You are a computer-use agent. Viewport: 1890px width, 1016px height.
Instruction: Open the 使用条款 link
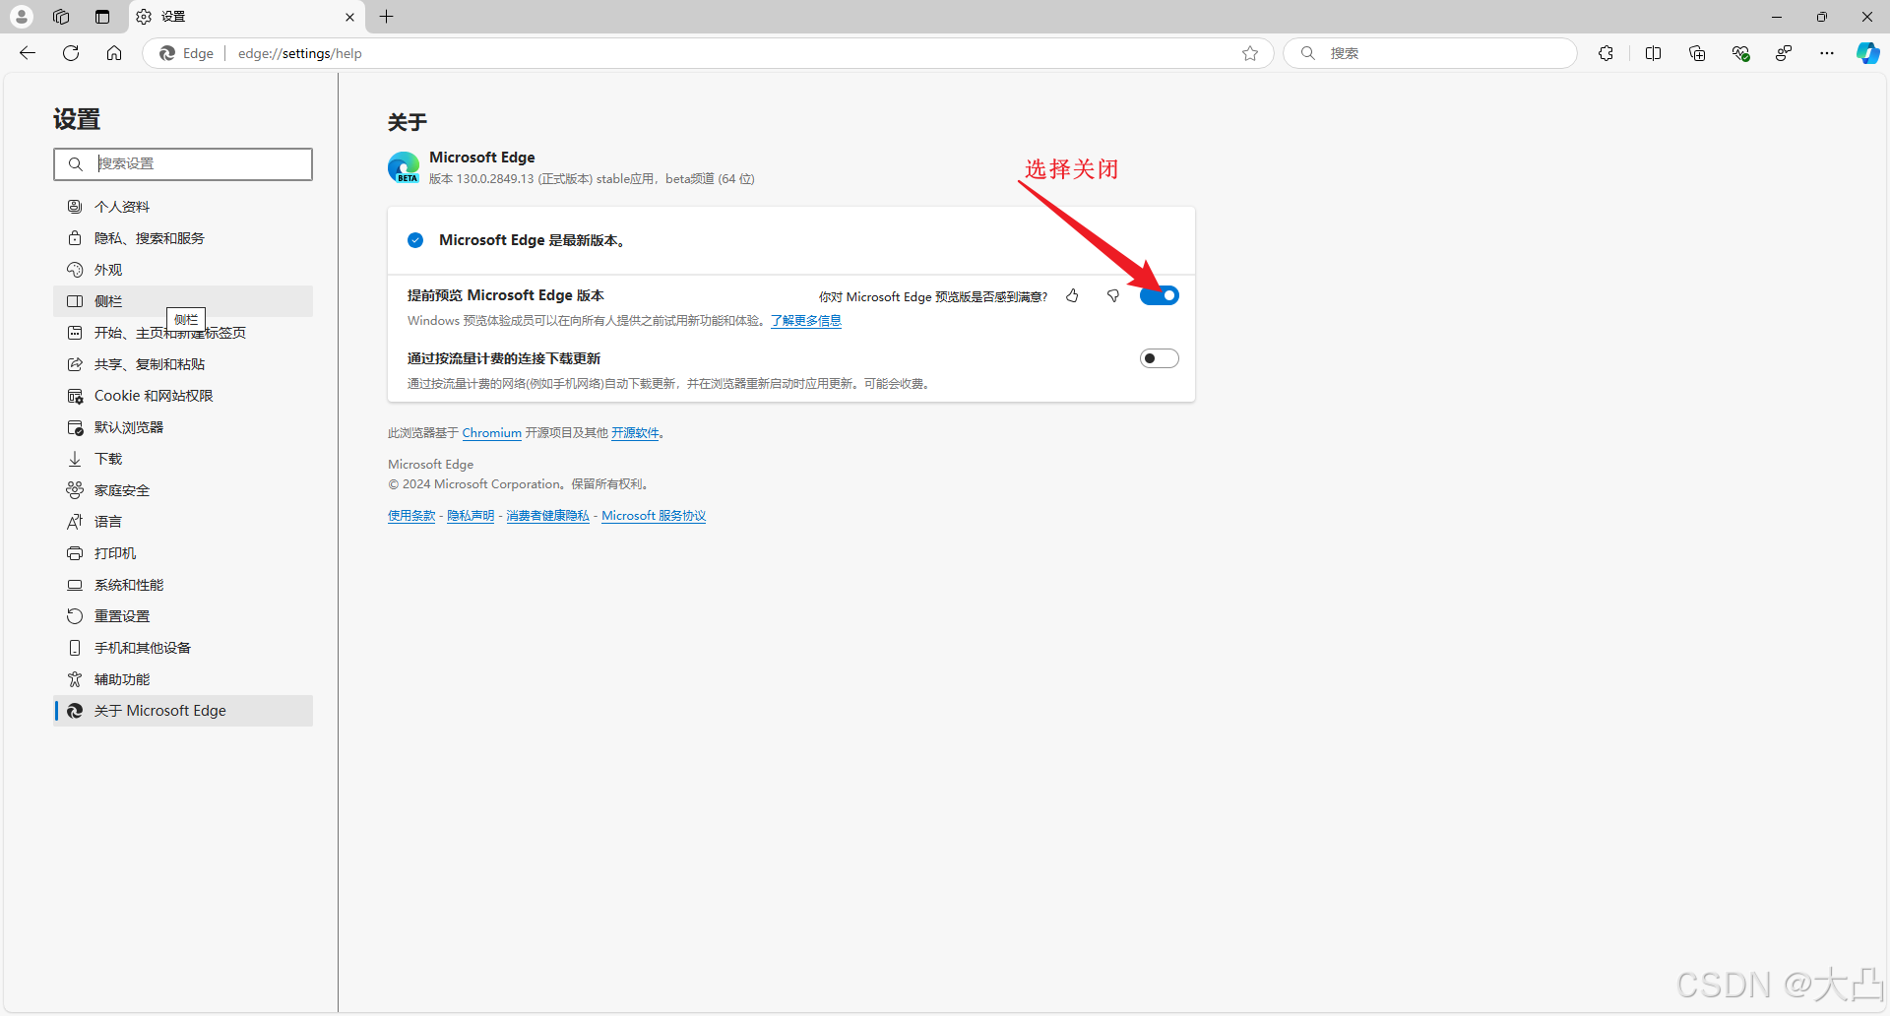[411, 516]
